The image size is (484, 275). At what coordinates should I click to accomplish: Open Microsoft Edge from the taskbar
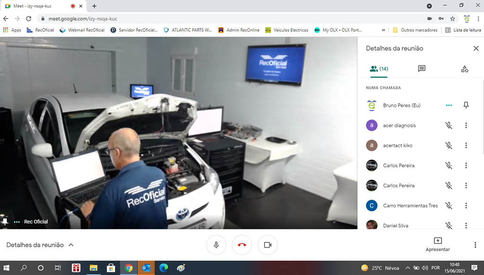[x=164, y=268]
